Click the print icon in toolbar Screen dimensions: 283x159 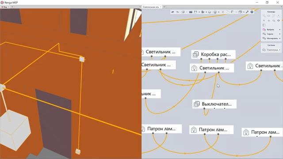click(210, 12)
